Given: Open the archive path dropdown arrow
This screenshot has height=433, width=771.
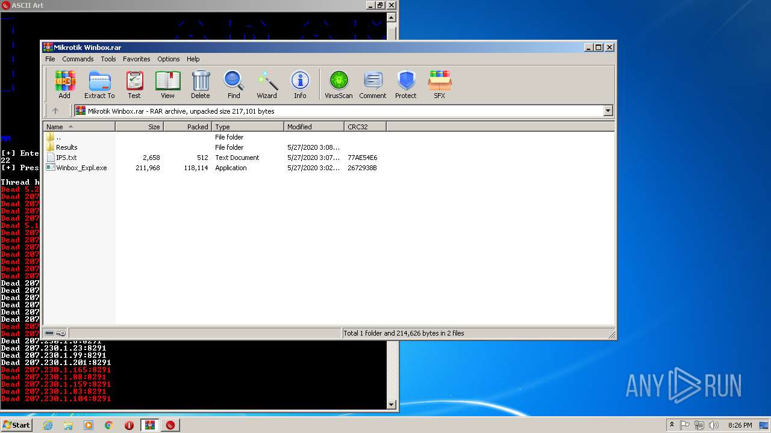Looking at the screenshot, I should (x=608, y=111).
